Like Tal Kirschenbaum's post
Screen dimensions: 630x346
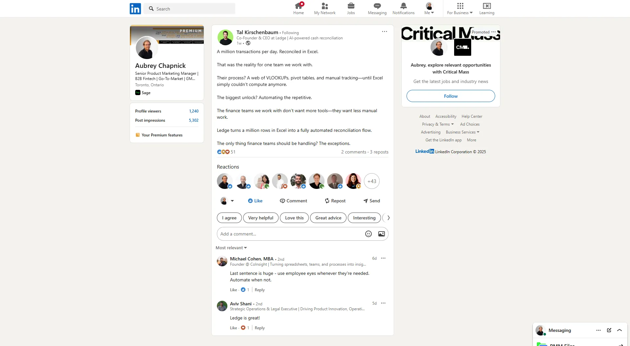click(x=255, y=200)
